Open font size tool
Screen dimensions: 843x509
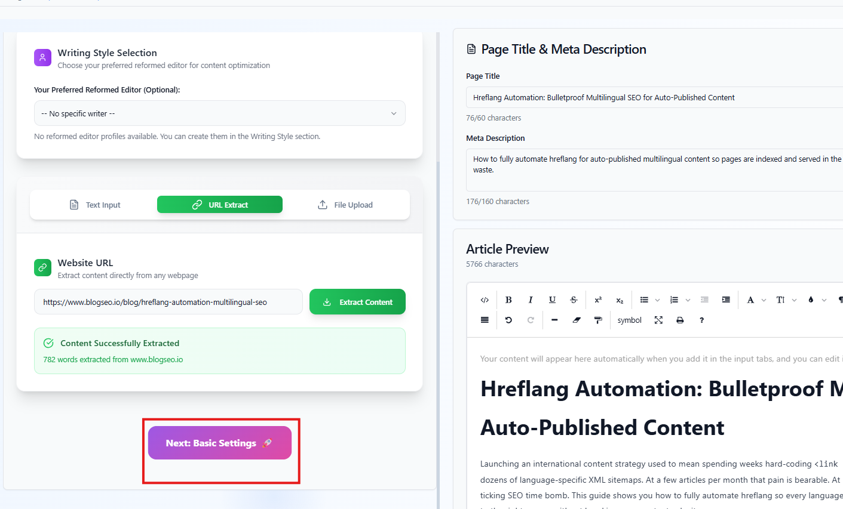tap(780, 300)
